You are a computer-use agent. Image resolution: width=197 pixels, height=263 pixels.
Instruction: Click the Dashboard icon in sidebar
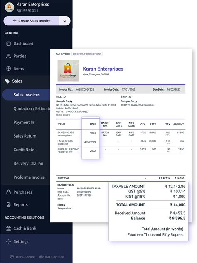pos(9,44)
